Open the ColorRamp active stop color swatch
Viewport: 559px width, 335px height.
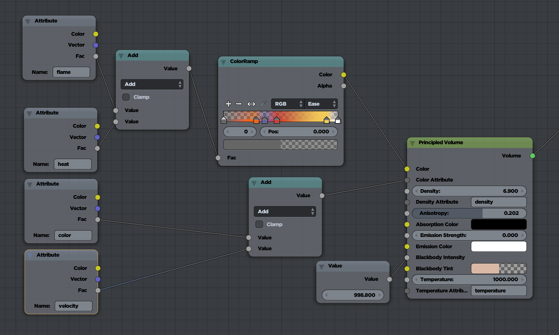[x=280, y=145]
